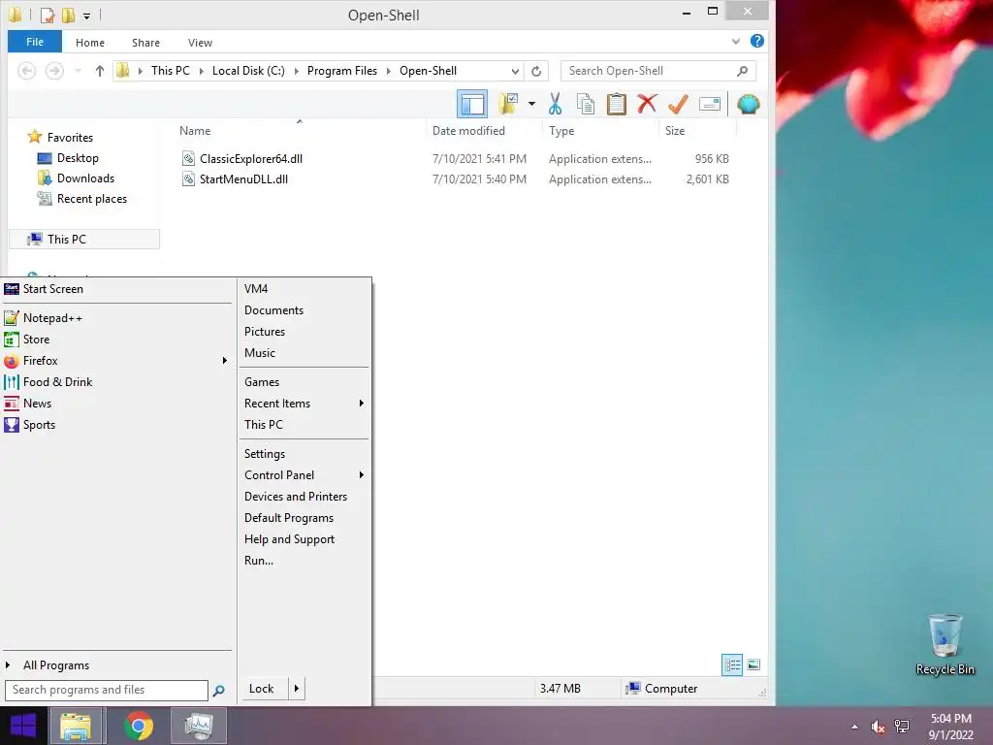
Task: Open VM4 user folder in start menu
Action: tap(304, 289)
